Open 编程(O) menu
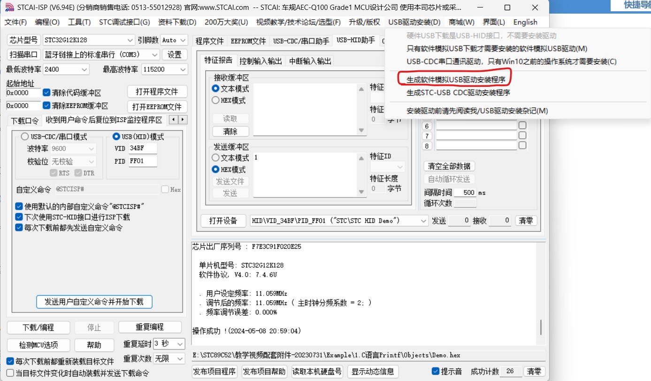This screenshot has height=381, width=651. (x=47, y=22)
